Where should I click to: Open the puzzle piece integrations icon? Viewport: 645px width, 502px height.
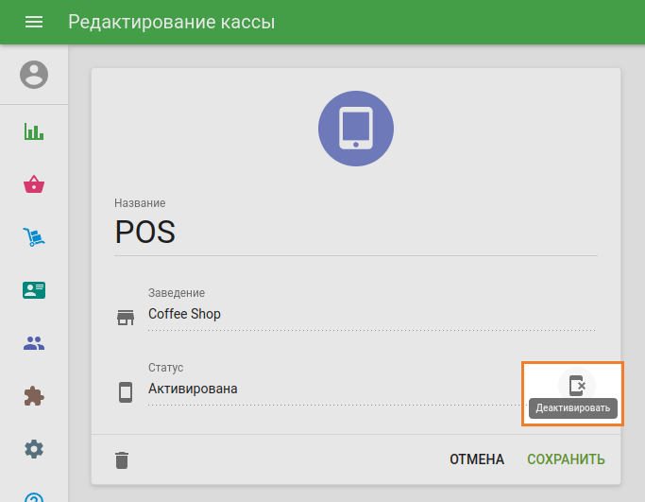coord(34,396)
